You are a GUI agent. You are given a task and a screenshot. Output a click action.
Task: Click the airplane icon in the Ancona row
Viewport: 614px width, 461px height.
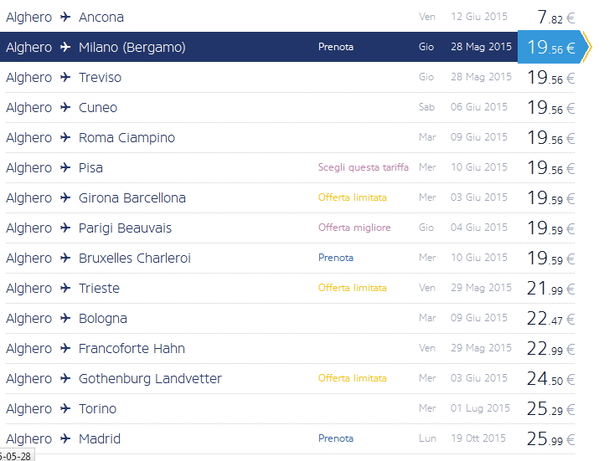pyautogui.click(x=65, y=18)
